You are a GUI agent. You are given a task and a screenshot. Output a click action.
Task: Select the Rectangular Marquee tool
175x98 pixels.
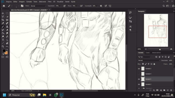tap(7, 13)
